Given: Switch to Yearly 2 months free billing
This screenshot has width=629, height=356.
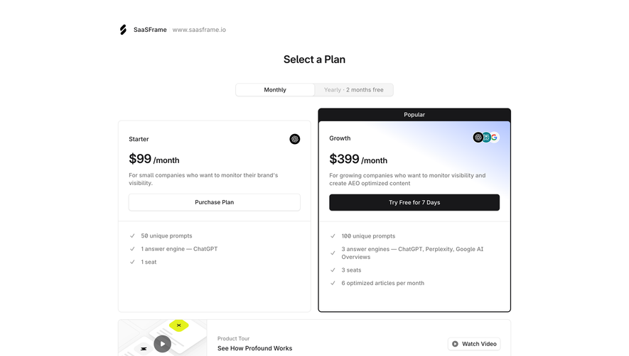Looking at the screenshot, I should [x=353, y=89].
